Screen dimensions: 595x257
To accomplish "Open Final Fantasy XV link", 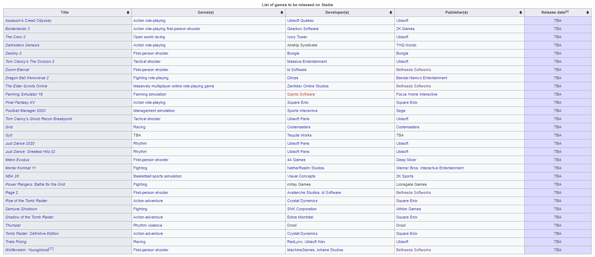I will pos(20,102).
